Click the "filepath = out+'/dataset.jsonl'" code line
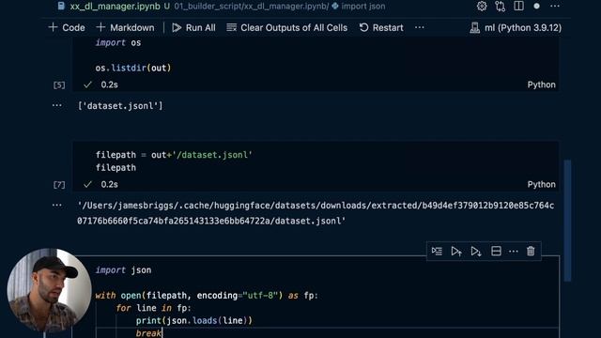Image resolution: width=601 pixels, height=338 pixels. pyautogui.click(x=174, y=155)
